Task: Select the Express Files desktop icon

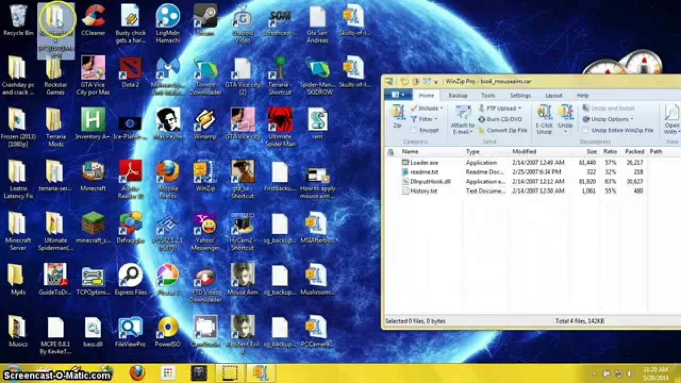Action: pos(130,280)
